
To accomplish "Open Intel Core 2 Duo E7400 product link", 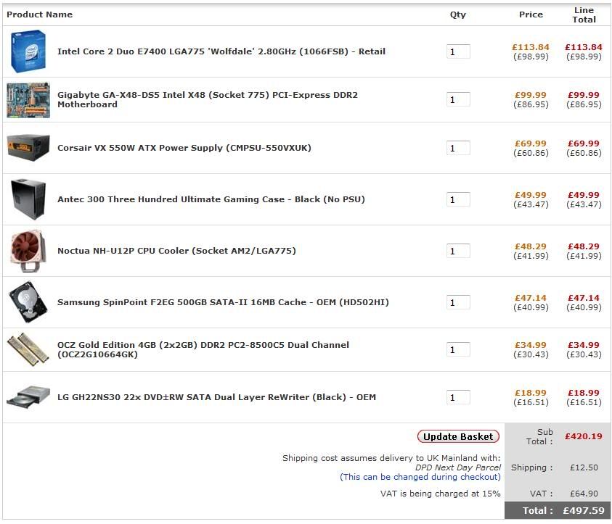I will [221, 51].
